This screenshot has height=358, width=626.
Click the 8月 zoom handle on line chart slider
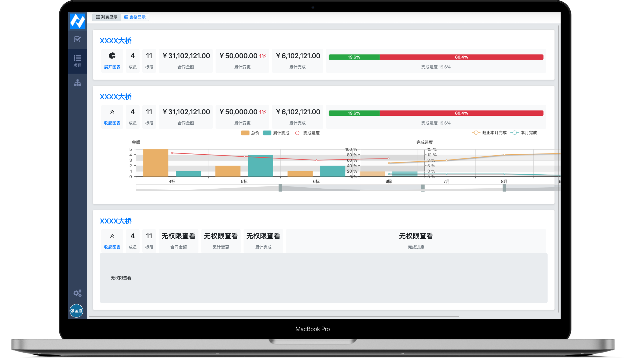click(504, 188)
